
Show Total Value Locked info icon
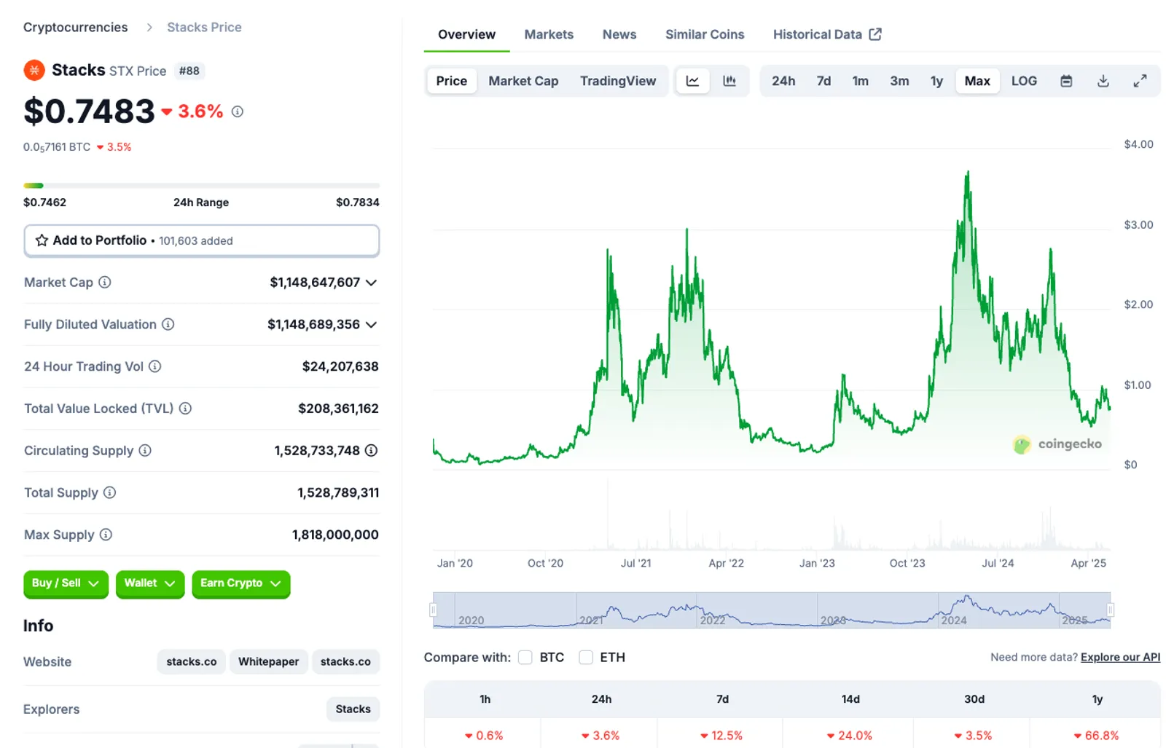[x=186, y=409]
